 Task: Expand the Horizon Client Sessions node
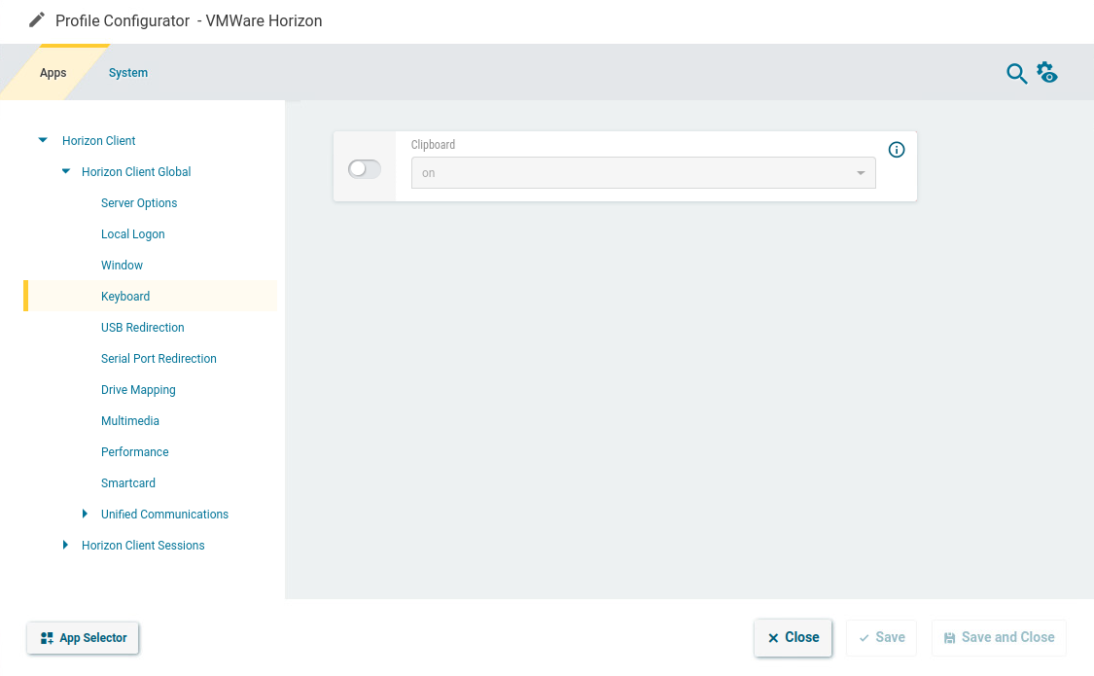tap(65, 546)
